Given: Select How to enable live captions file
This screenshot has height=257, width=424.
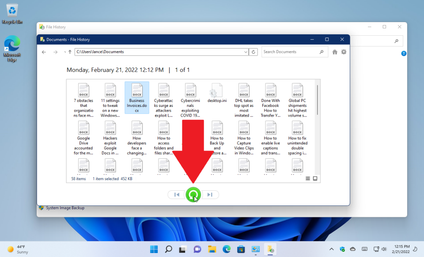Looking at the screenshot, I should pos(270,138).
